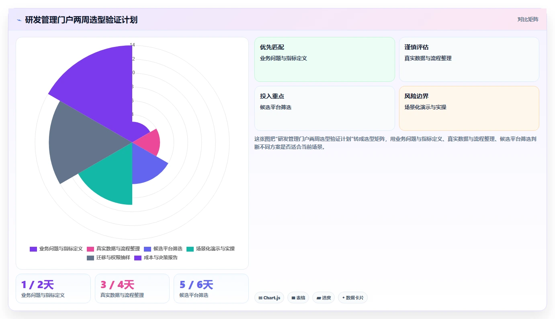Toggle pink 真实数据与流程整理 legend swatch
Image resolution: width=555 pixels, height=319 pixels.
click(90, 249)
